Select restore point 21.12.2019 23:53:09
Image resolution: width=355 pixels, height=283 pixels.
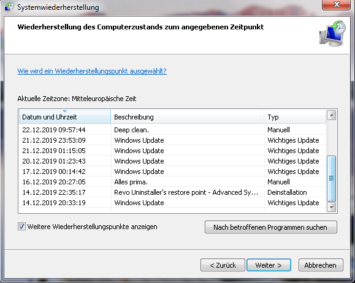tap(172, 140)
